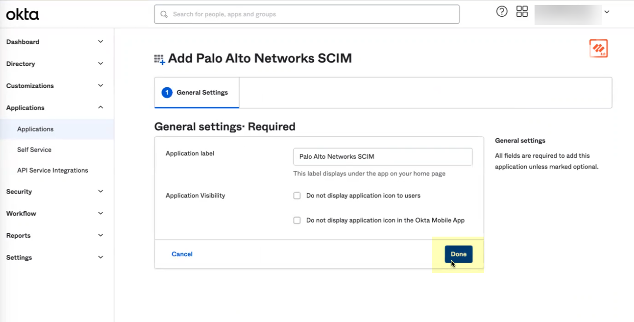Switch to the General Settings tab
This screenshot has height=322, width=634.
202,92
